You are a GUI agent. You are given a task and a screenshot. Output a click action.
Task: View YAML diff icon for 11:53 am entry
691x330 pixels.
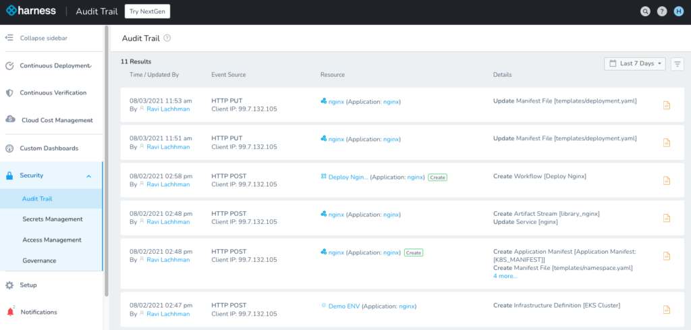pos(667,105)
